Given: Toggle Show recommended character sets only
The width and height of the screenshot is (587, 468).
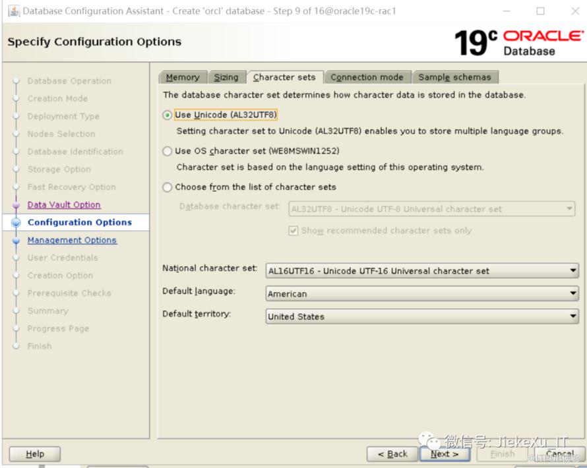Looking at the screenshot, I should pos(293,231).
